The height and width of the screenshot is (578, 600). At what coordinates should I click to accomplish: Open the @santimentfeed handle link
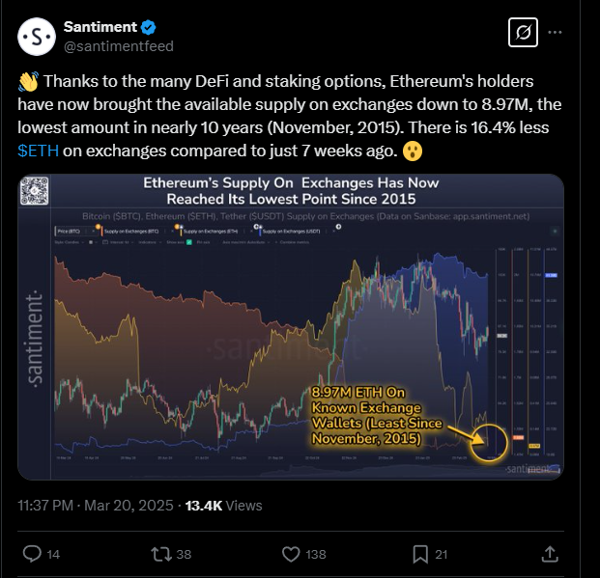[x=119, y=46]
